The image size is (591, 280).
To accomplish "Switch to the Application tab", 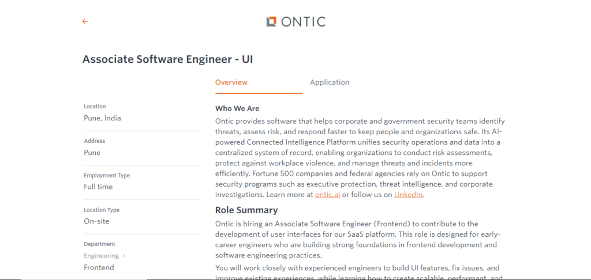I will 330,82.
